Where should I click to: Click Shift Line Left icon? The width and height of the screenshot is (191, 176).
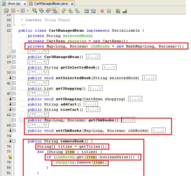click(86, 11)
